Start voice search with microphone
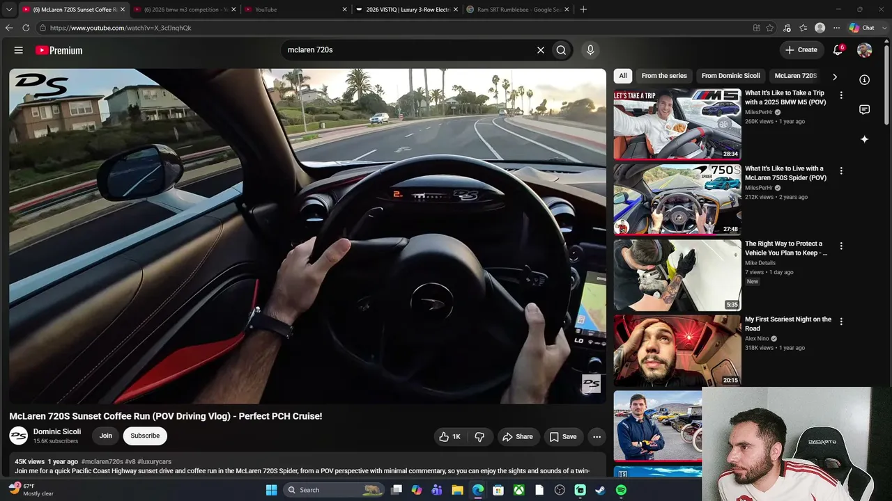Image resolution: width=892 pixels, height=501 pixels. [x=590, y=50]
